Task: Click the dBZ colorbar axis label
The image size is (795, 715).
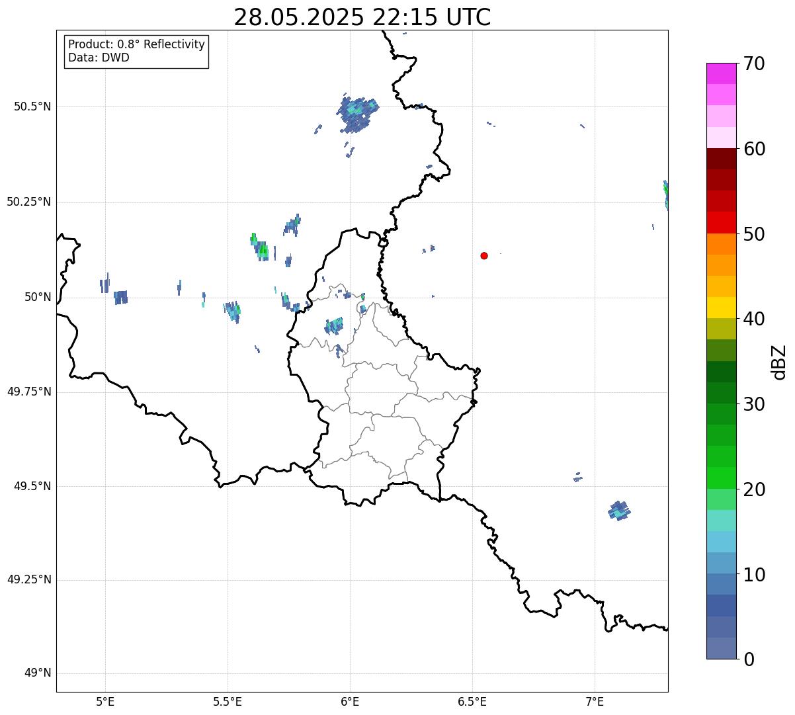Action: (x=779, y=361)
